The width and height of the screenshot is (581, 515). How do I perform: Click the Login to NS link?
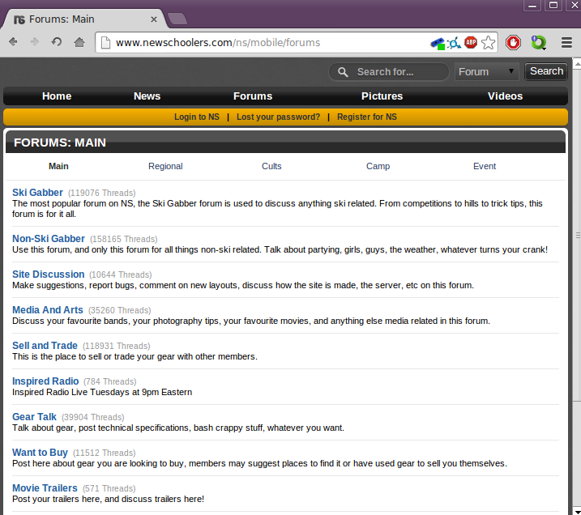[197, 117]
